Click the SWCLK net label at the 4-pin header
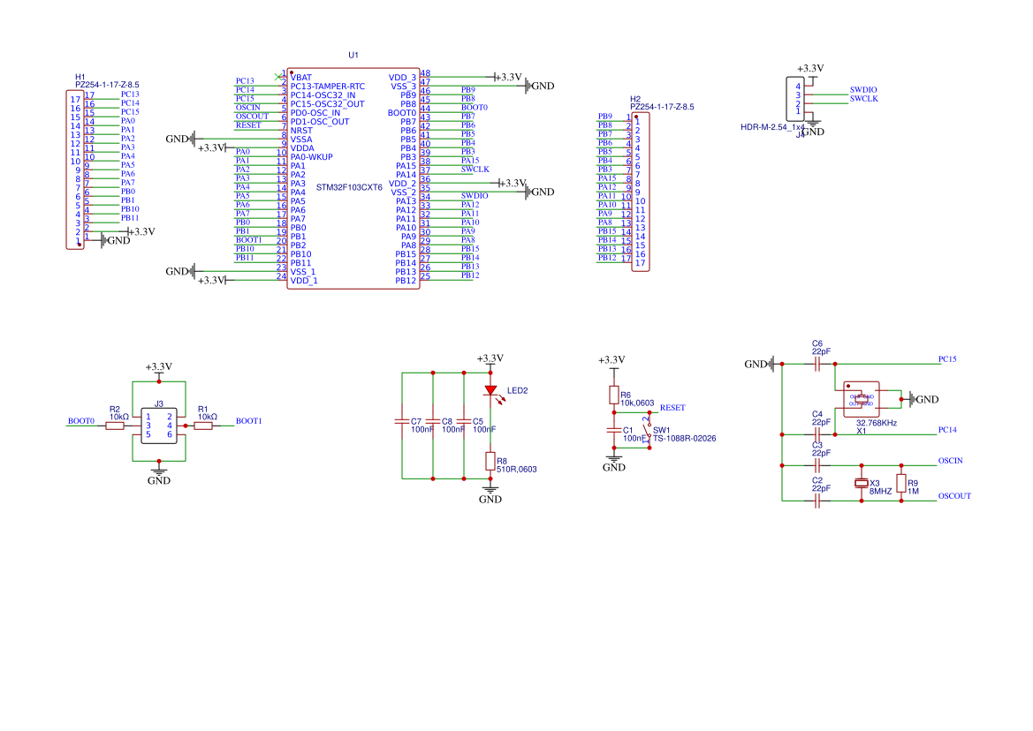Viewport: 1033px width, 731px height. click(863, 99)
